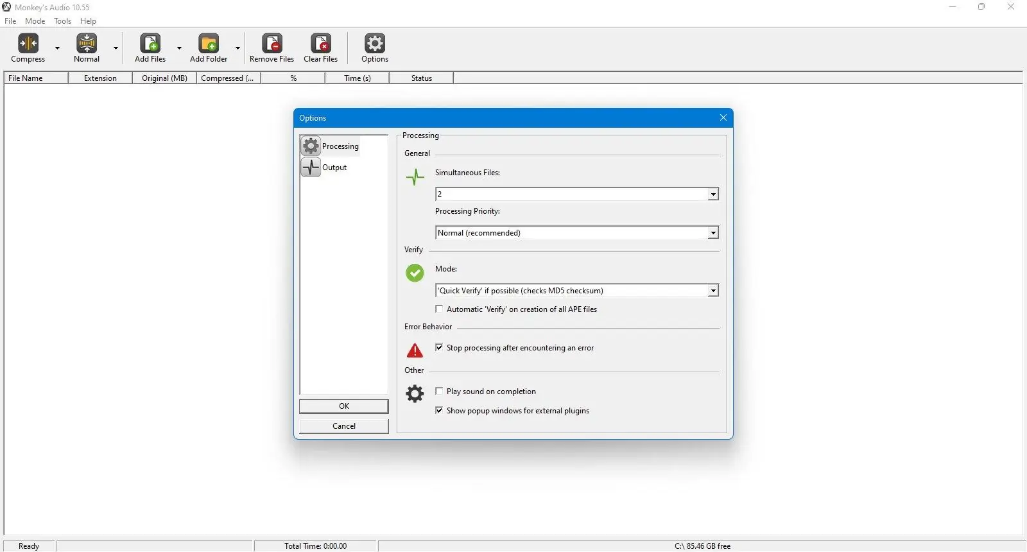The width and height of the screenshot is (1027, 552).
Task: Click the 'Processing Priority:' label
Action: coord(467,211)
